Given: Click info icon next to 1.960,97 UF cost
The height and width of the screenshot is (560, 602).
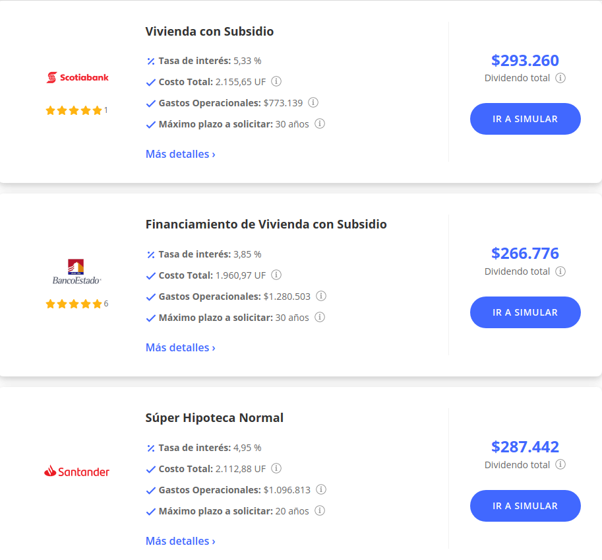Looking at the screenshot, I should 276,275.
